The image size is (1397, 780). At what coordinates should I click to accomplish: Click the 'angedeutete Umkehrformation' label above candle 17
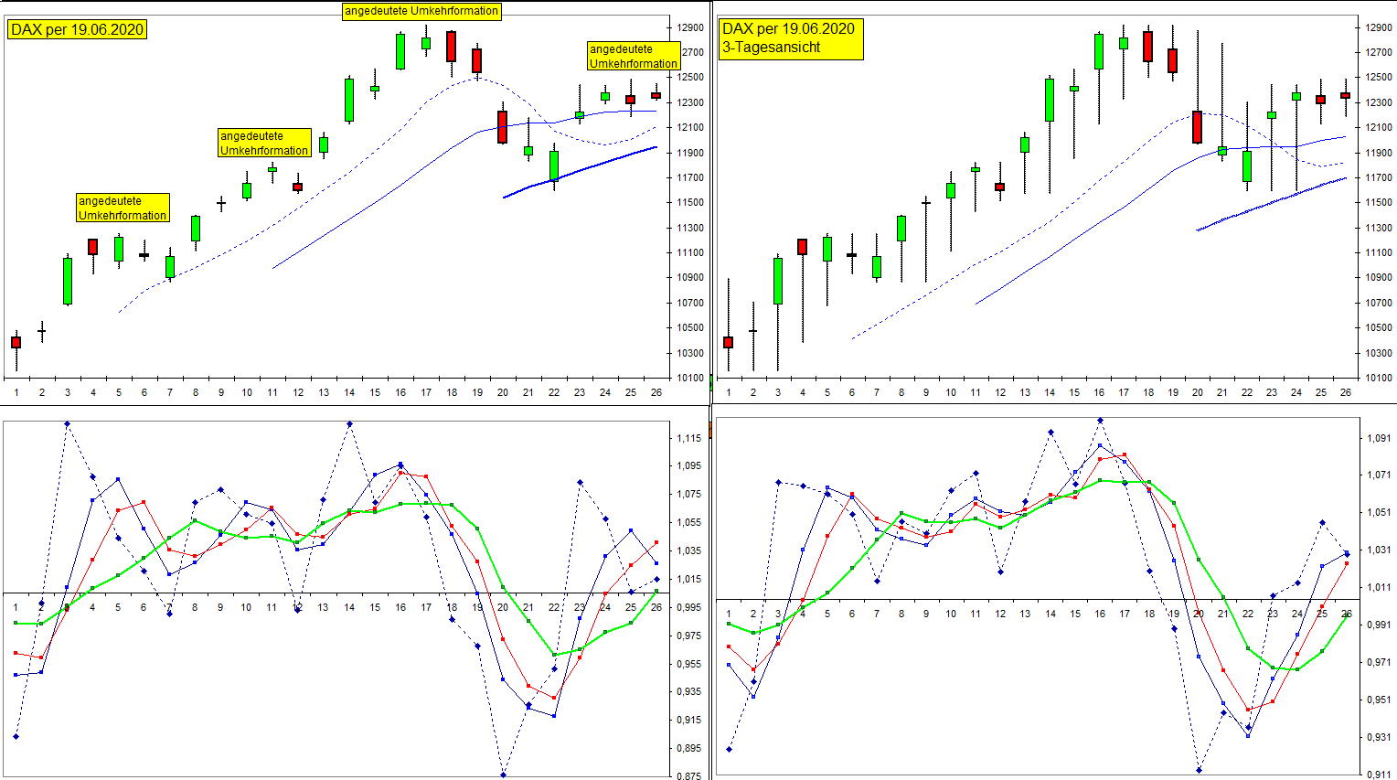point(421,11)
